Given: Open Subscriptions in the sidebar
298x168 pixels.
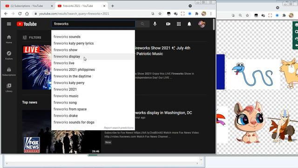Looking at the screenshot, I should pyautogui.click(x=9, y=71).
